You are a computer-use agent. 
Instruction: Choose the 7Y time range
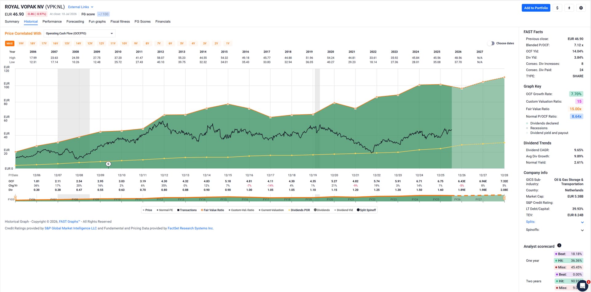click(159, 44)
